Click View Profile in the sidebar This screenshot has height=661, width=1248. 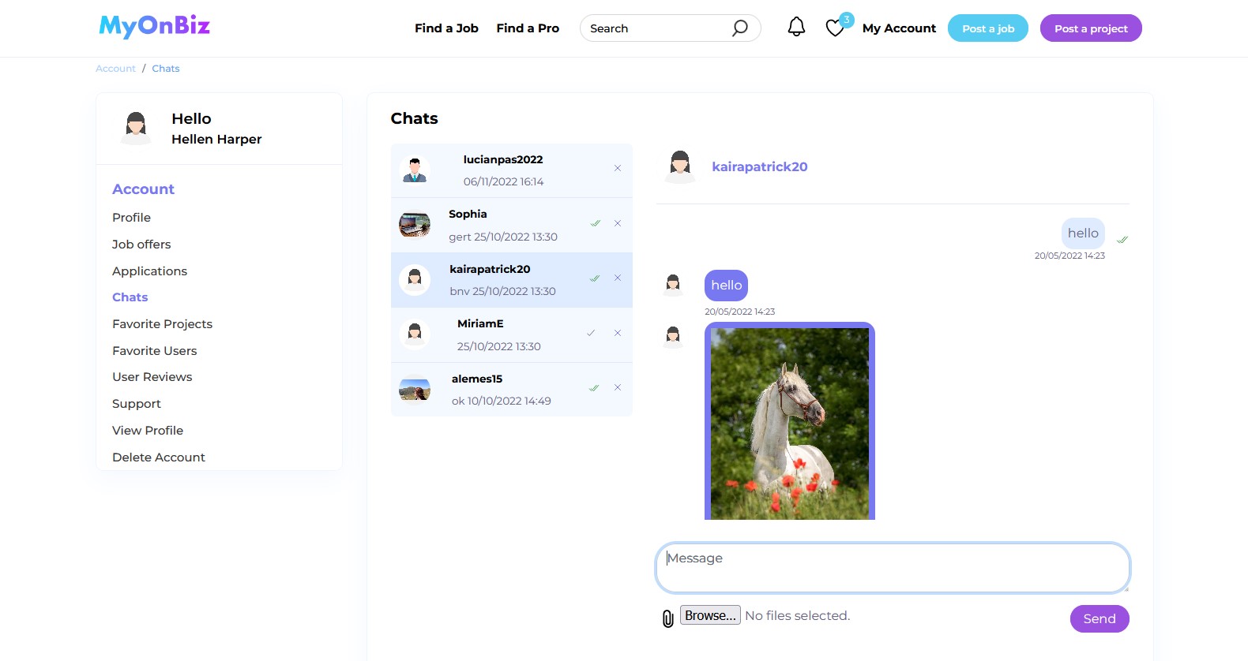pos(148,431)
